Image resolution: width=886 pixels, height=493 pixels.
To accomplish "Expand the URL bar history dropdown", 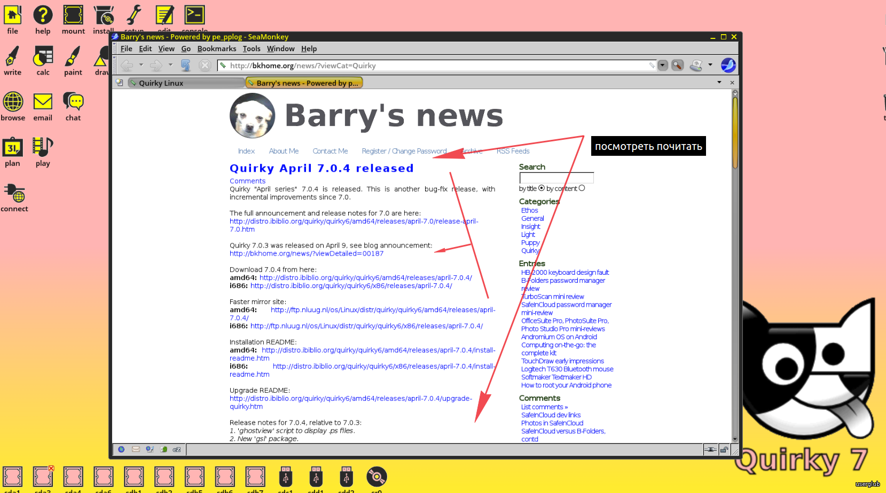I will click(x=663, y=66).
